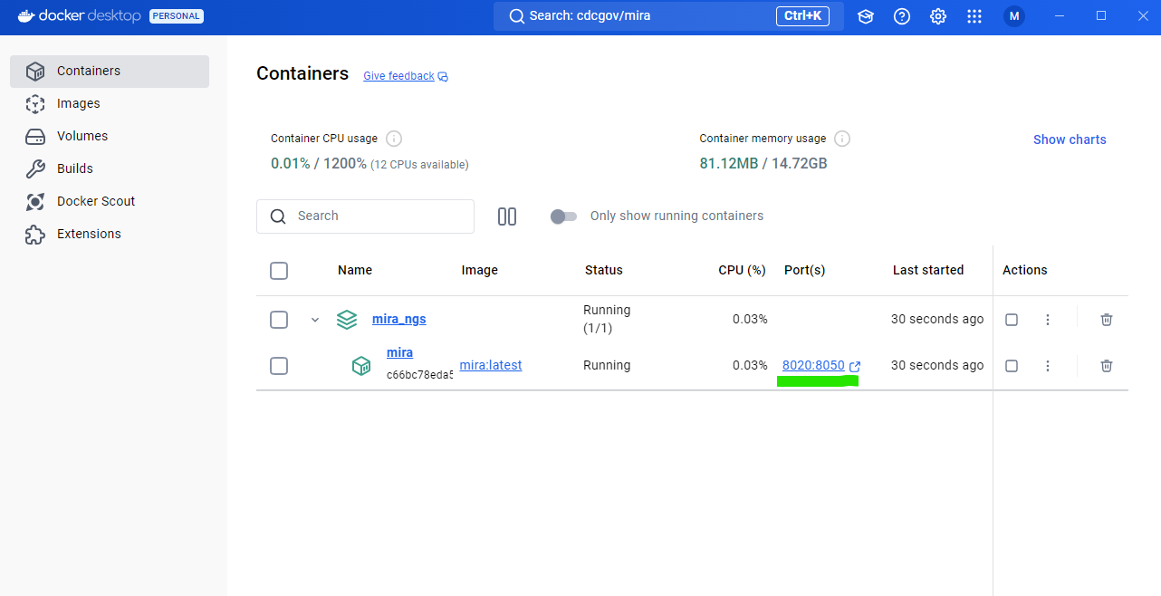Stop the mira container via action button
This screenshot has height=596, width=1161.
coord(1012,366)
